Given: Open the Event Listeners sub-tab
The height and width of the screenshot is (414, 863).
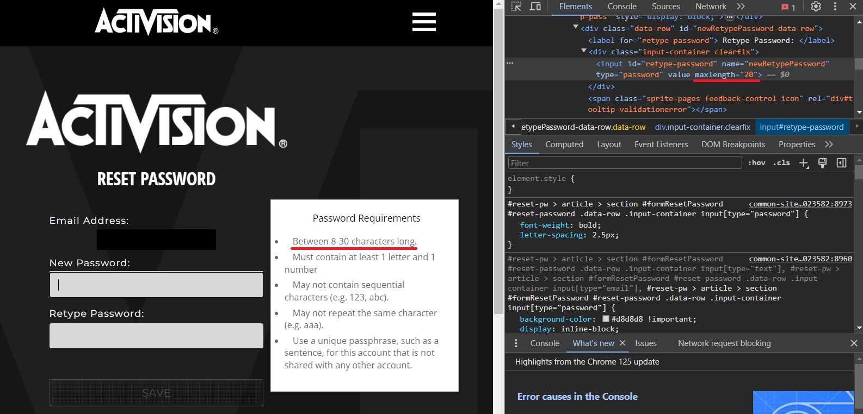Looking at the screenshot, I should pyautogui.click(x=661, y=145).
